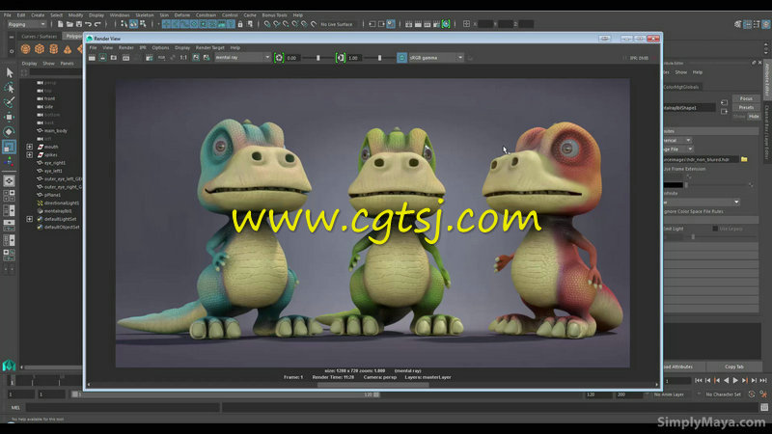Click the Copy Tab button
Image resolution: width=772 pixels, height=434 pixels.
click(x=734, y=366)
